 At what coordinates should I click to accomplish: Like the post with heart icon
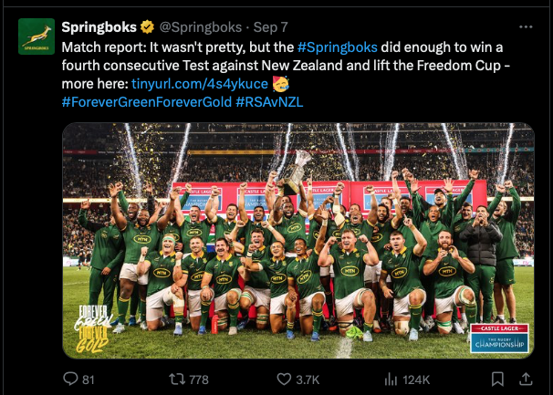click(279, 379)
